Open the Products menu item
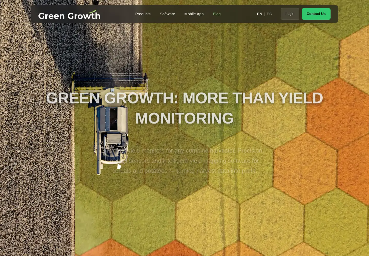 pos(143,14)
